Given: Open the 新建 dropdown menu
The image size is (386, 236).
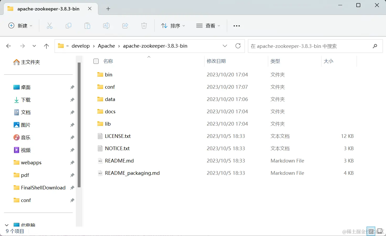Looking at the screenshot, I should [x=20, y=26].
